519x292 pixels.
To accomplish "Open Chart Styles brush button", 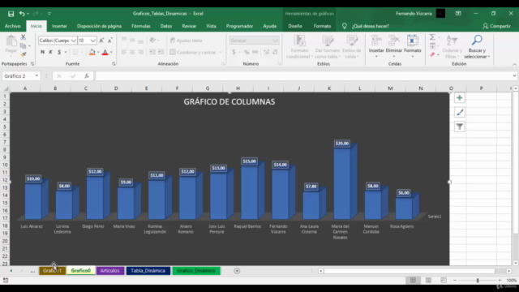I will point(460,112).
